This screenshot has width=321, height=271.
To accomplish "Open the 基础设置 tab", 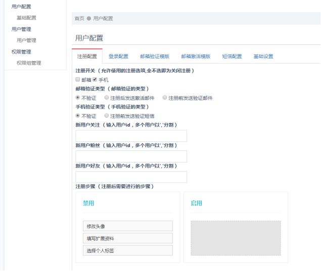I will click(x=263, y=56).
